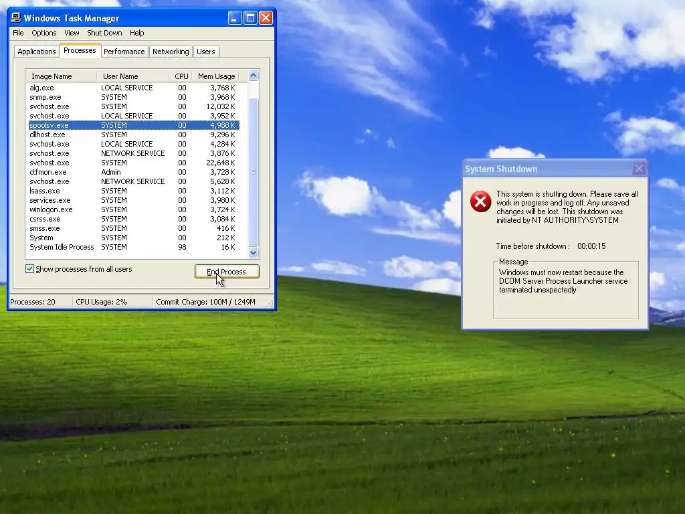Select the System Idle Process row
This screenshot has height=514, width=685.
[x=134, y=247]
